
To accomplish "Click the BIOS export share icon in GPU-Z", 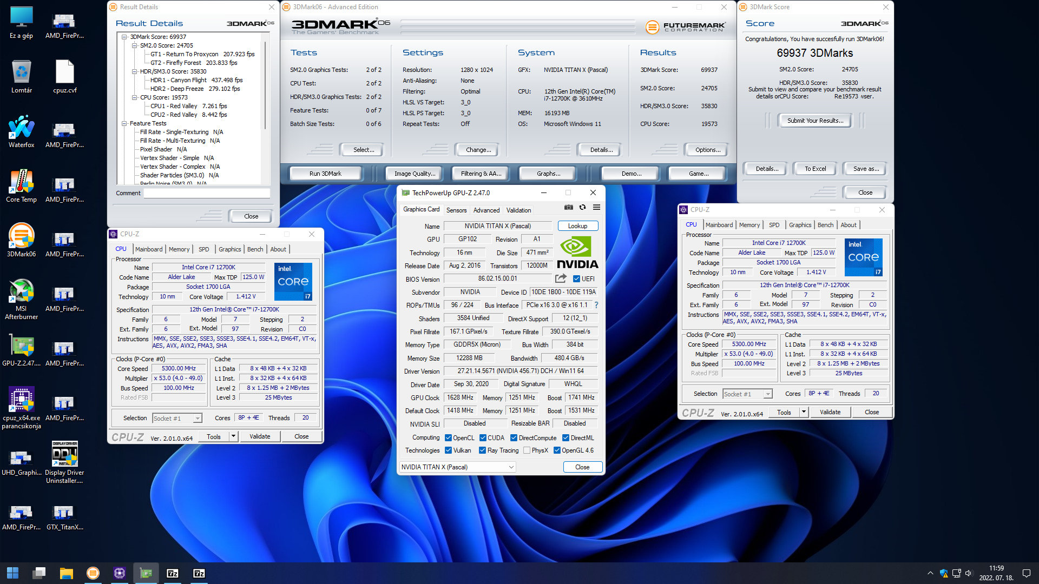I will click(x=561, y=278).
